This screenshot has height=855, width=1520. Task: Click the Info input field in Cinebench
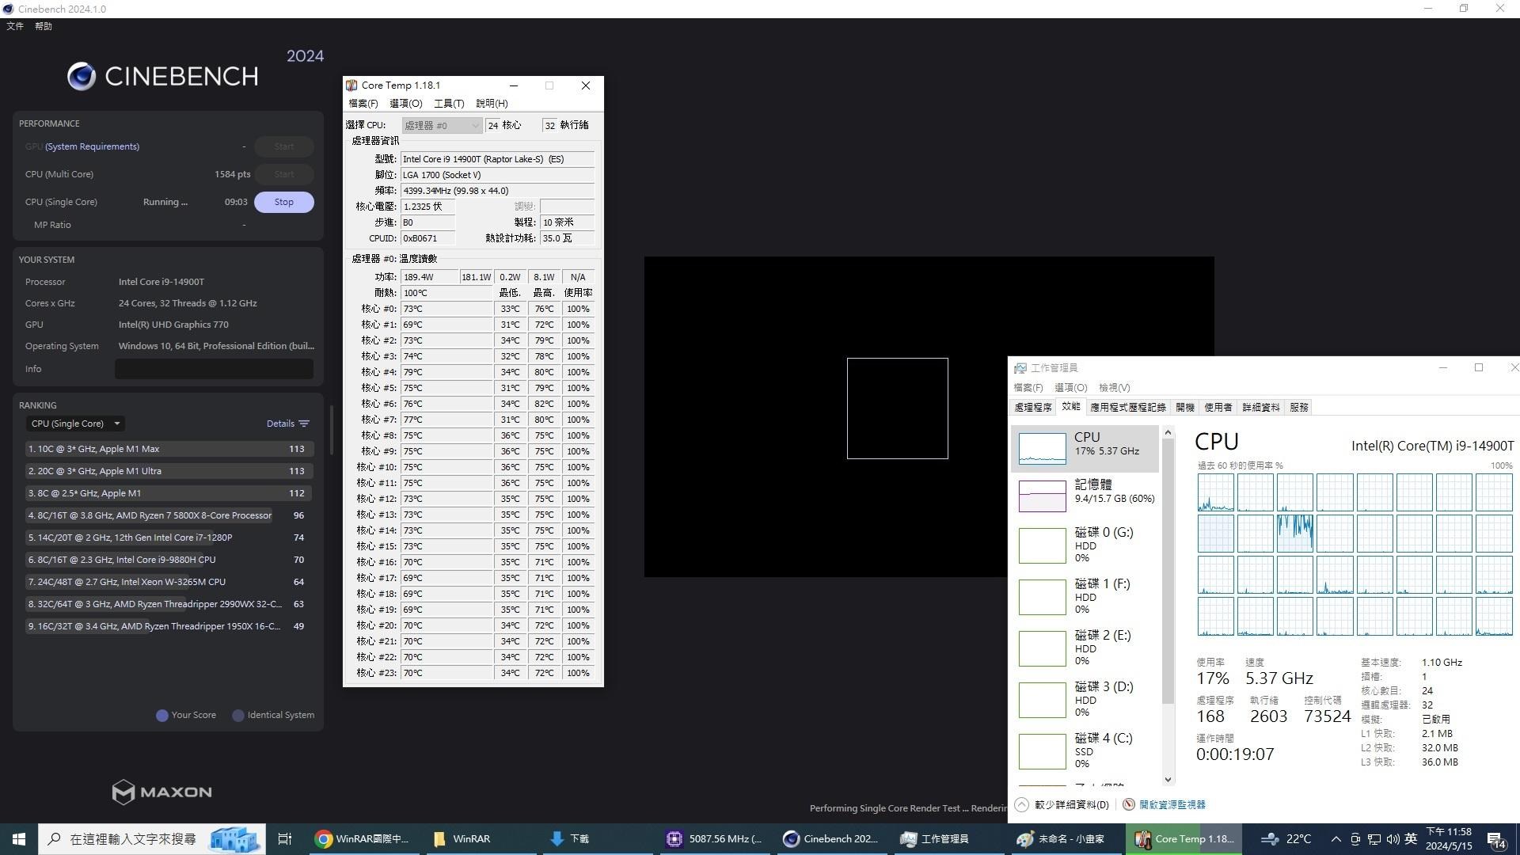coord(214,368)
